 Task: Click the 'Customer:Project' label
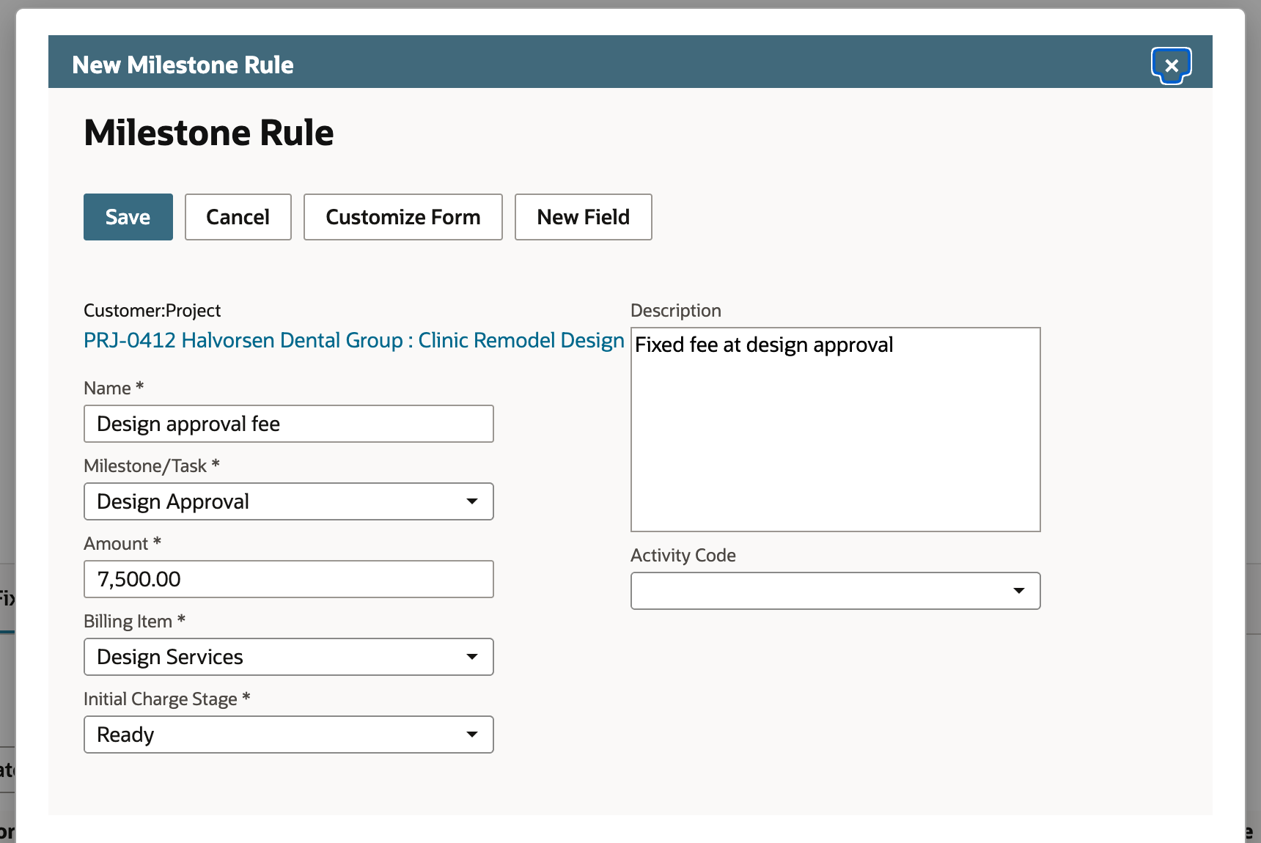pyautogui.click(x=152, y=311)
